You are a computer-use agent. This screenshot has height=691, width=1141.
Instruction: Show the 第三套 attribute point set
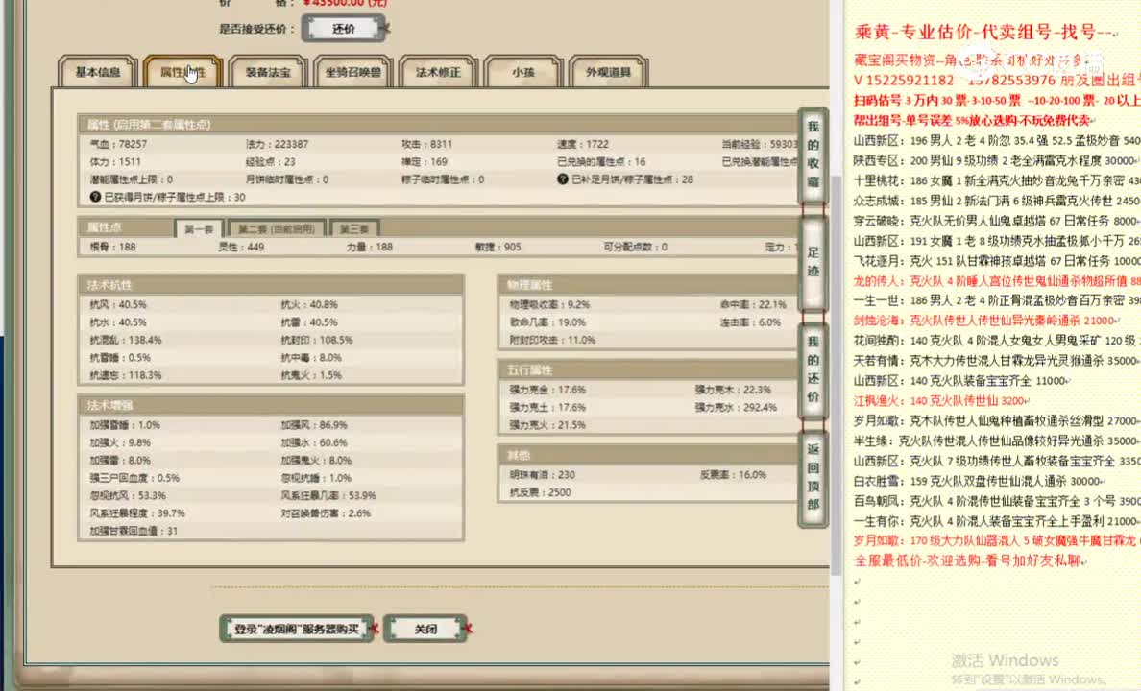tap(354, 228)
